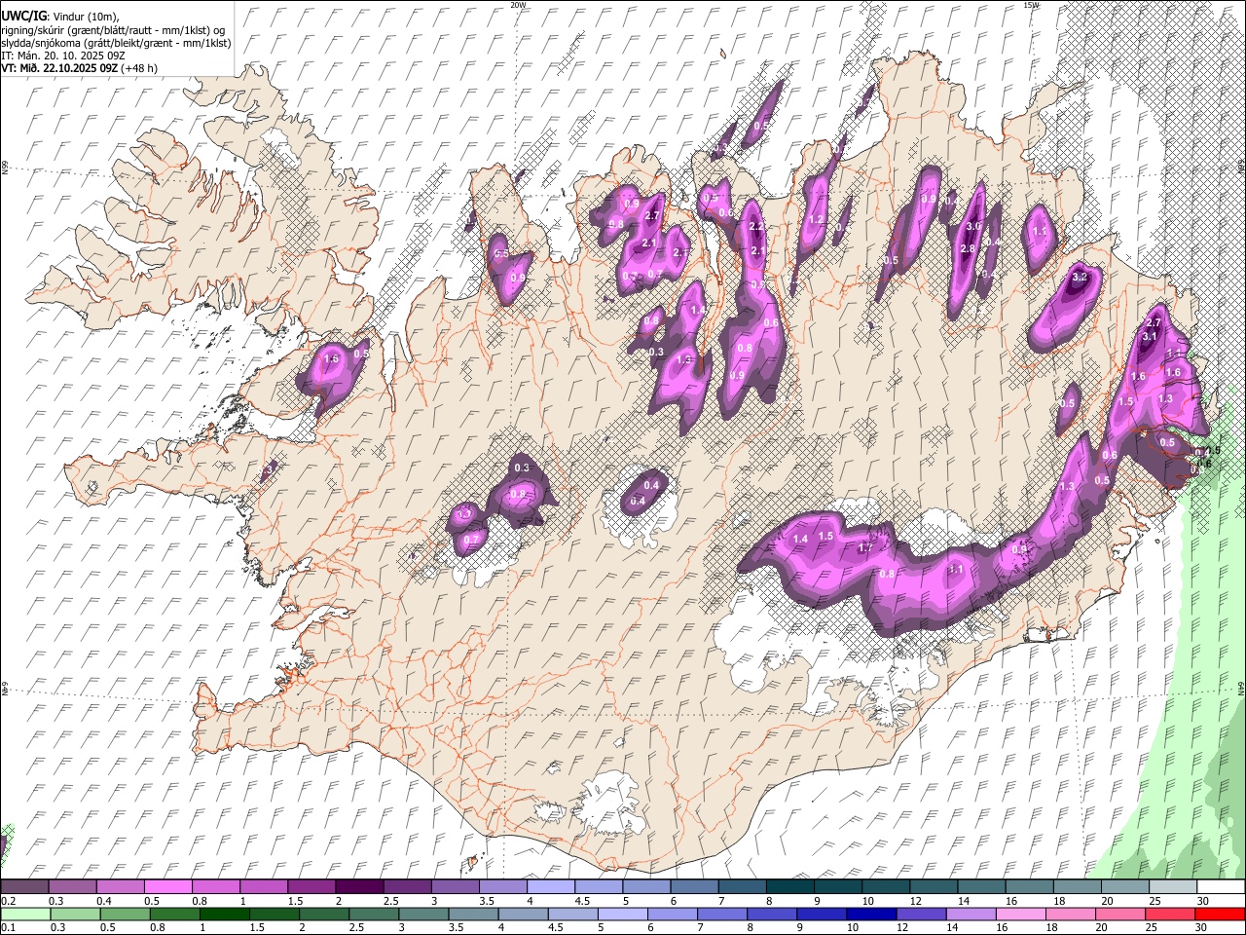Select the light blue 4 swatch in the snow legend
1246x935 pixels.
point(550,886)
